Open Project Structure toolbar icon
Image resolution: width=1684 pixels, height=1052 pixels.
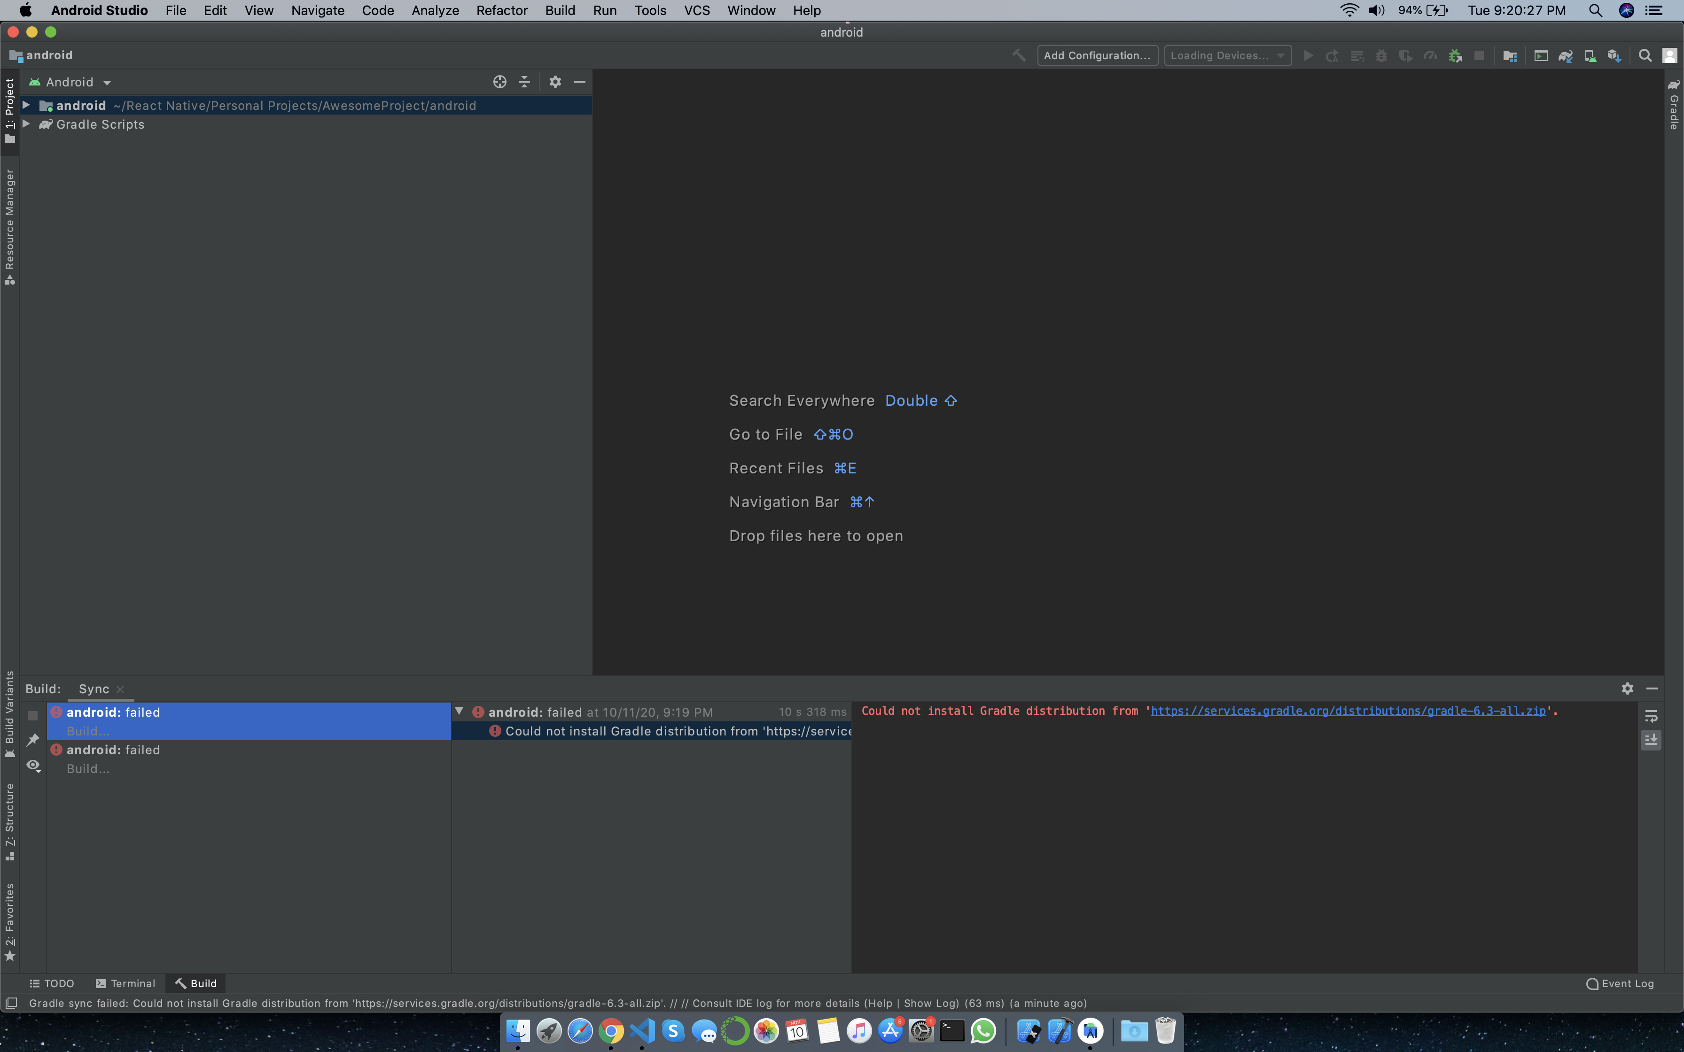click(1509, 56)
